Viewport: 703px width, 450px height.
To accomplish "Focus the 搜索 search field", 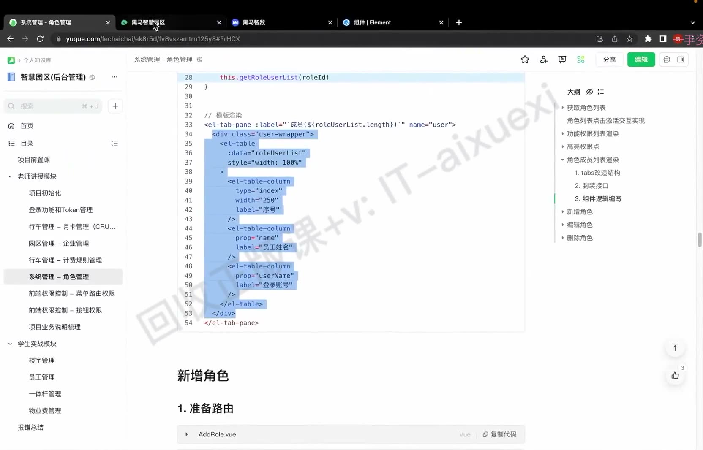I will coord(53,106).
